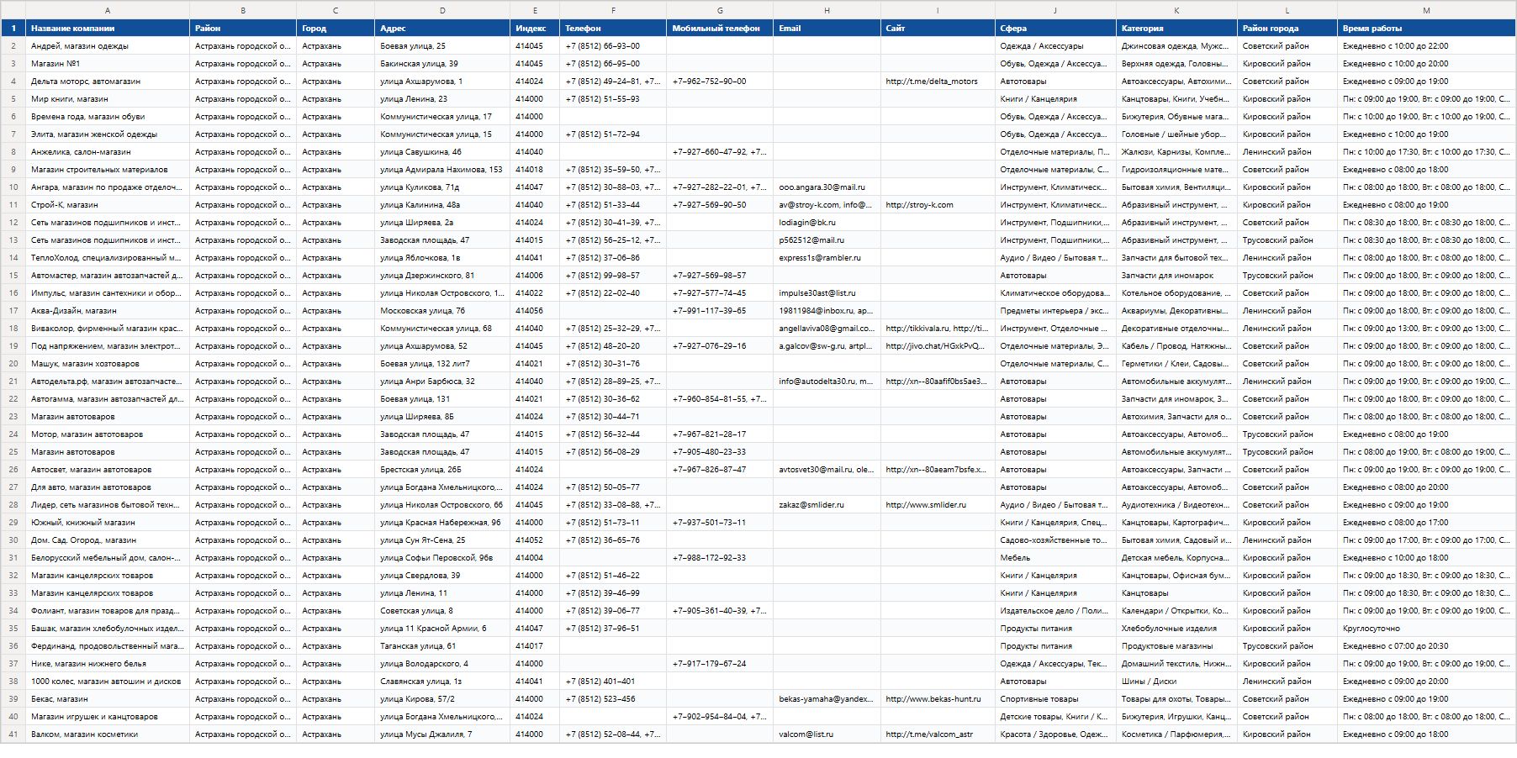Select cell 'Анжелика, салон-магазин'
The width and height of the screenshot is (1517, 758).
(x=108, y=152)
